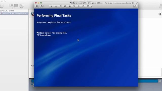This screenshot has width=162, height=91.
Task: Switch view mode with the overlapping-windows button
Action: click(135, 6)
